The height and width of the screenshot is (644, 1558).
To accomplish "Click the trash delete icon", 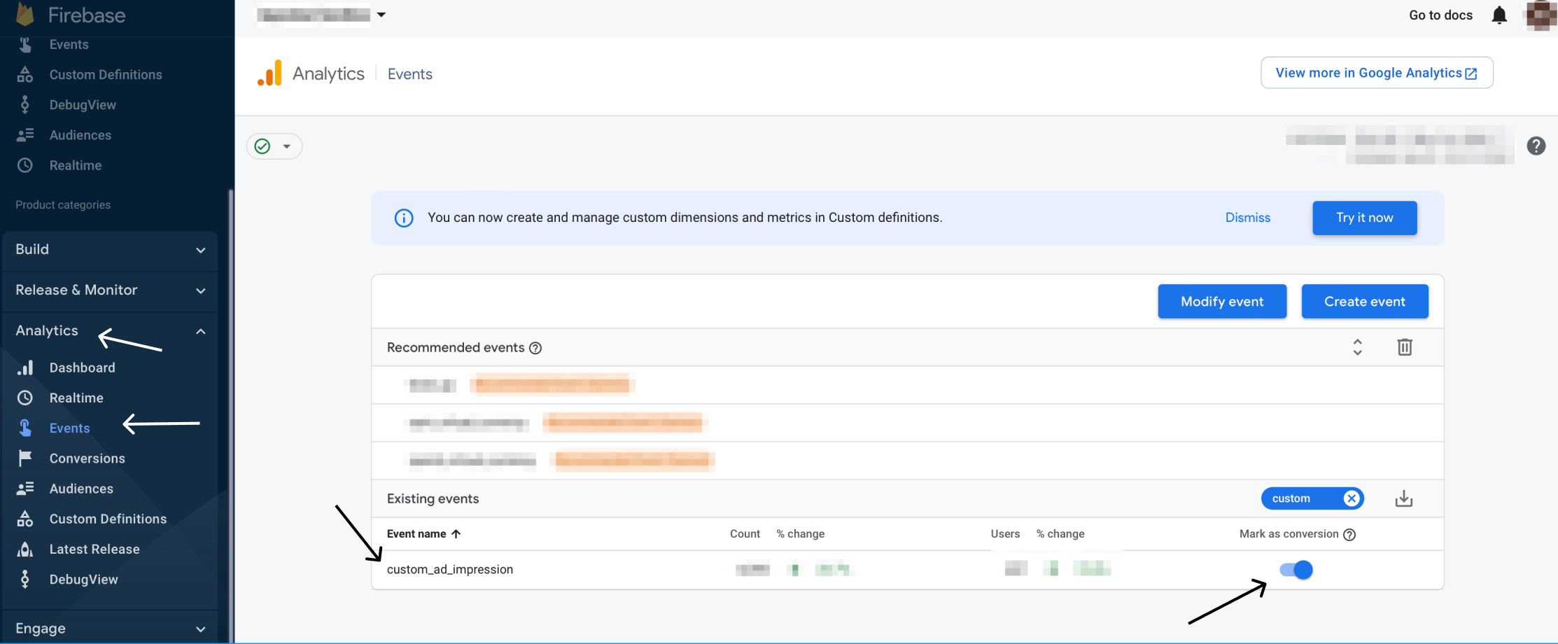I will (x=1404, y=347).
